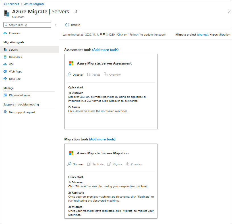Click the Overview cloud icon in sidebar
This screenshot has width=232, height=224.
[x=5, y=33]
